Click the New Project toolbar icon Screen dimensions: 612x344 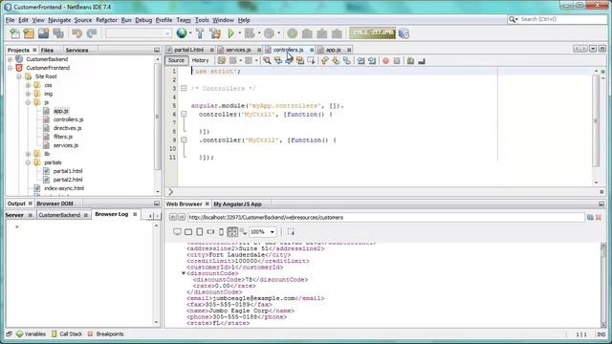(x=30, y=33)
